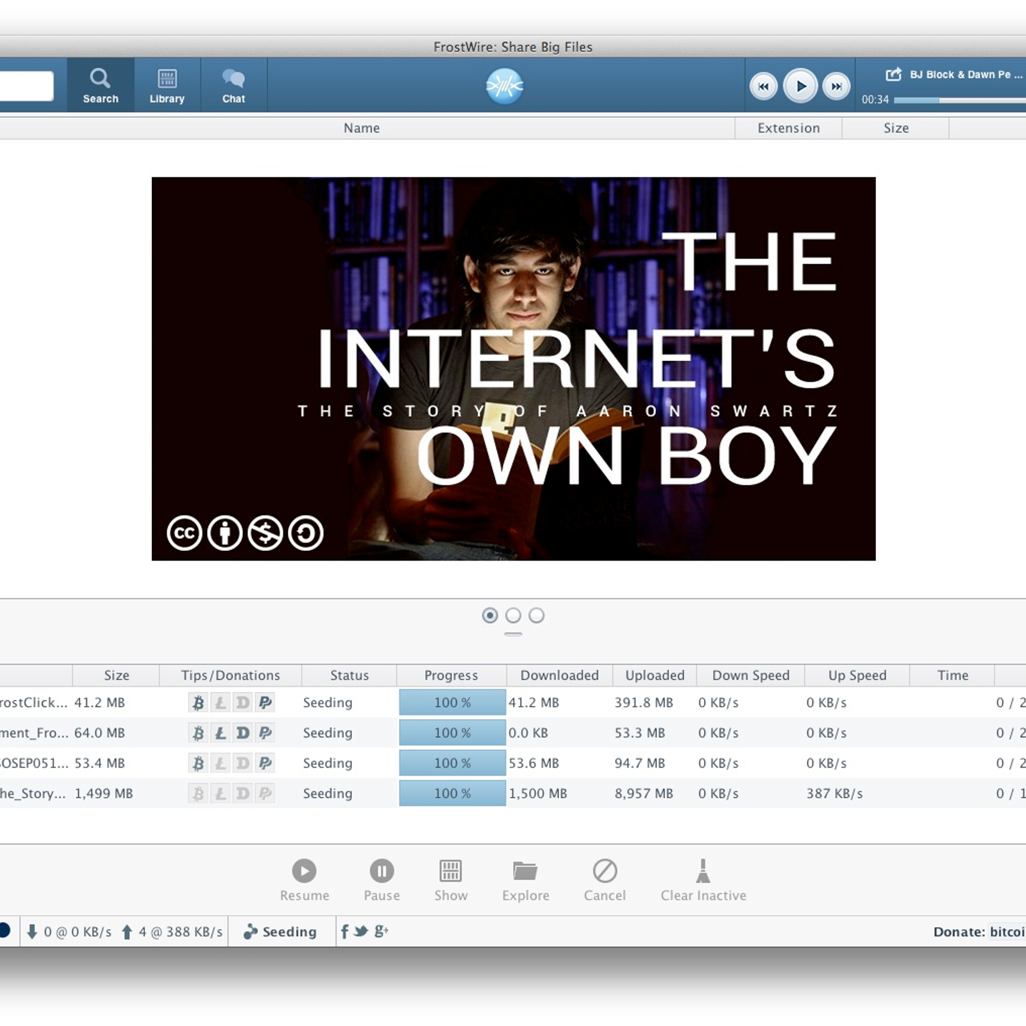Sort transfers by Up Speed column
Image resolution: width=1026 pixels, height=1026 pixels.
click(857, 675)
